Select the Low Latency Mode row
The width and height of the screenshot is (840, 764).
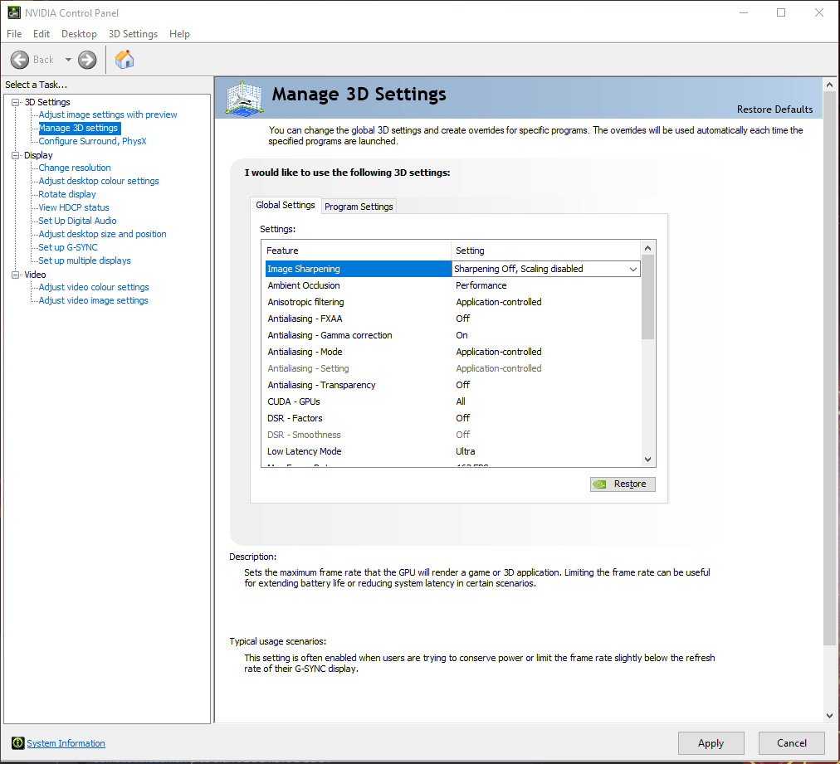pos(305,451)
